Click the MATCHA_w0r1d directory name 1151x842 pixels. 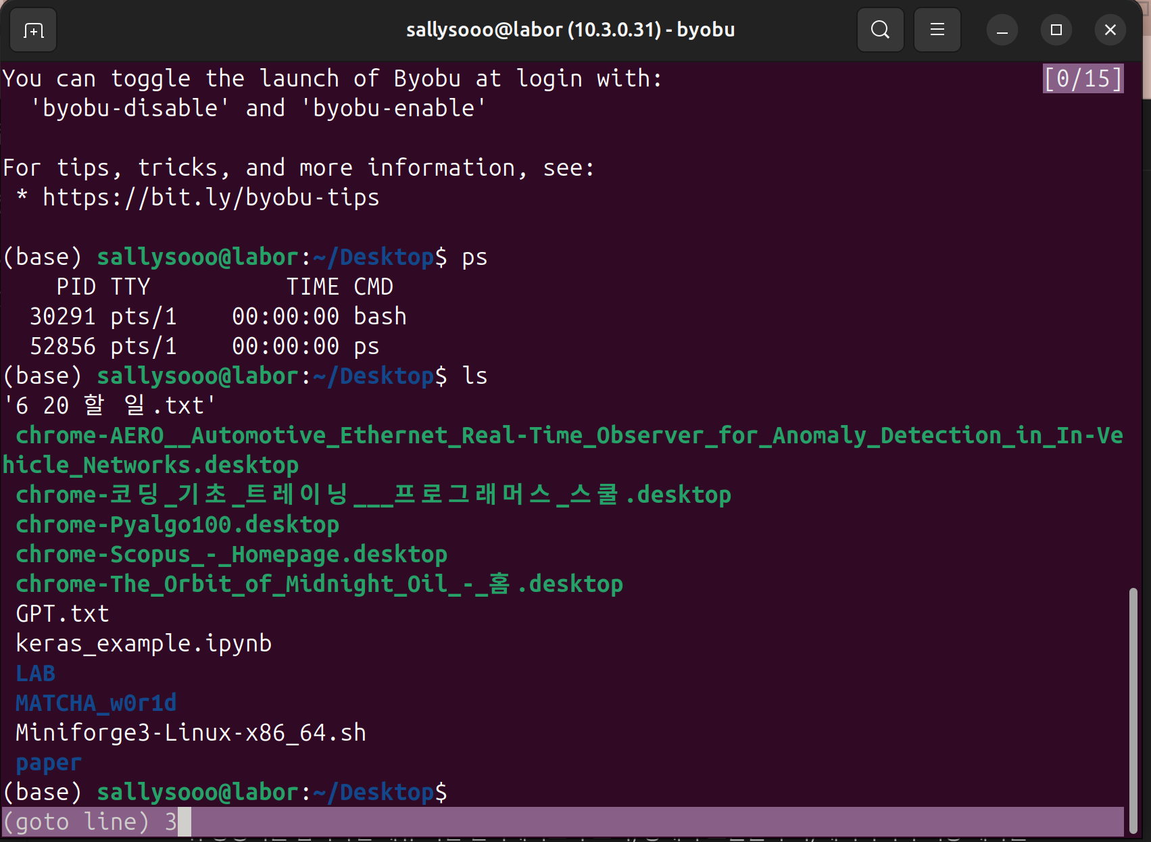(96, 703)
